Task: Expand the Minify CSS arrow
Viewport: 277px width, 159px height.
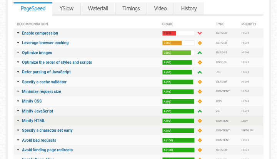Action: point(18,101)
